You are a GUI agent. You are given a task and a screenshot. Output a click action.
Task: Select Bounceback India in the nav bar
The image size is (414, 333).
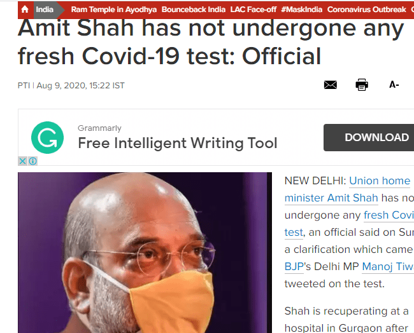[x=194, y=10]
